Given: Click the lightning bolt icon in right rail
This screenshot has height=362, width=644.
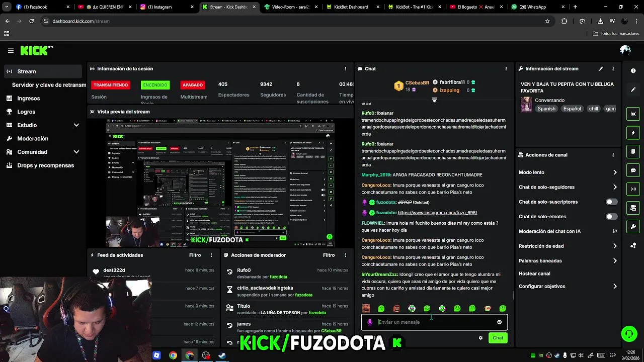Looking at the screenshot, I should coord(633,133).
